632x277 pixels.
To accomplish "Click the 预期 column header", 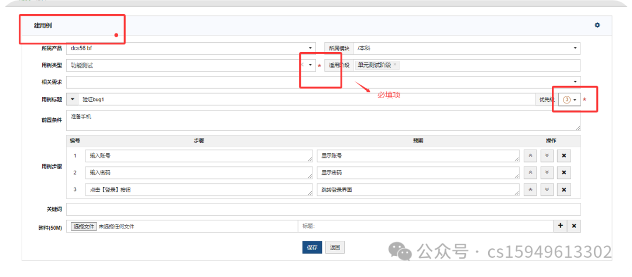I will tap(418, 141).
